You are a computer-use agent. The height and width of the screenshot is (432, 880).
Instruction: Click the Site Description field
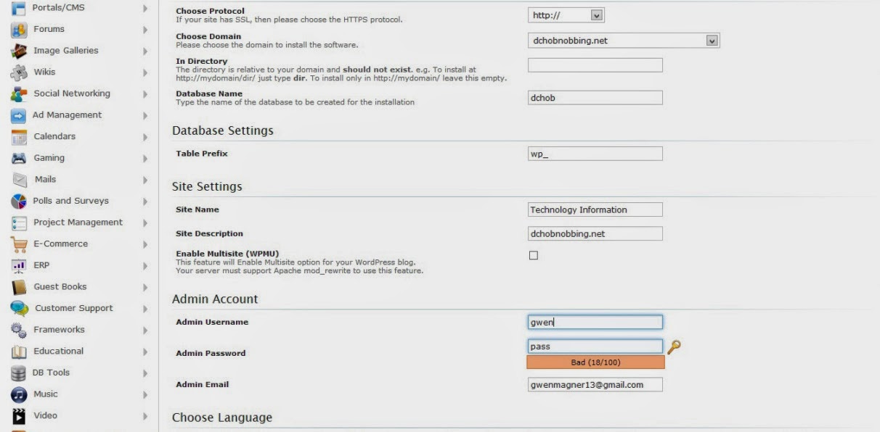tap(595, 233)
